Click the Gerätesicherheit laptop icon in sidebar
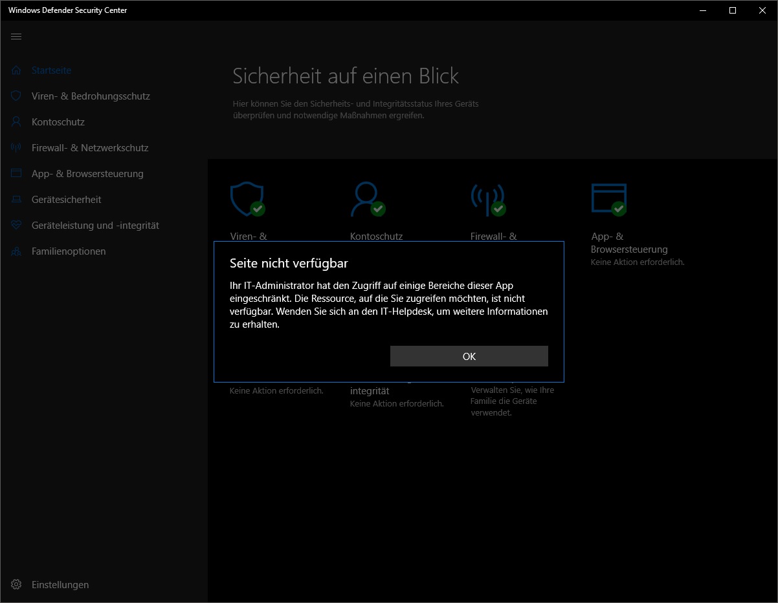The image size is (778, 603). point(16,200)
